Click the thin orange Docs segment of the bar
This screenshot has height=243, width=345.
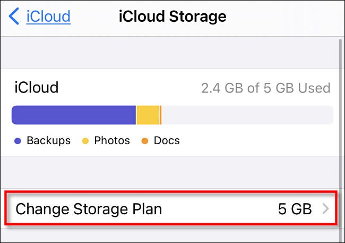coord(160,115)
